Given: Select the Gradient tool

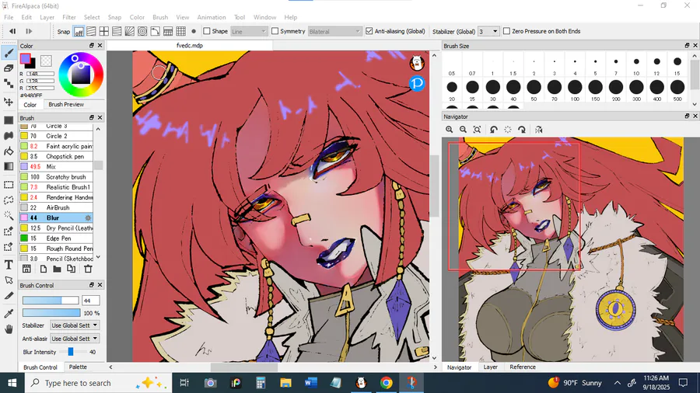Looking at the screenshot, I should 9,166.
